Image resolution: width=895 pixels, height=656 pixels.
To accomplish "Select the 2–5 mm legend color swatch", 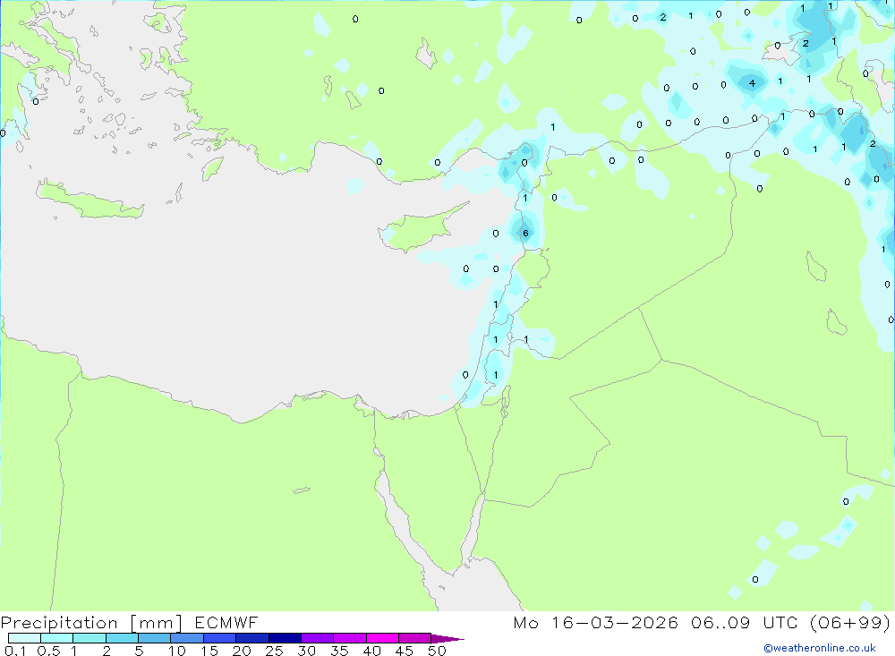I will pos(122,638).
